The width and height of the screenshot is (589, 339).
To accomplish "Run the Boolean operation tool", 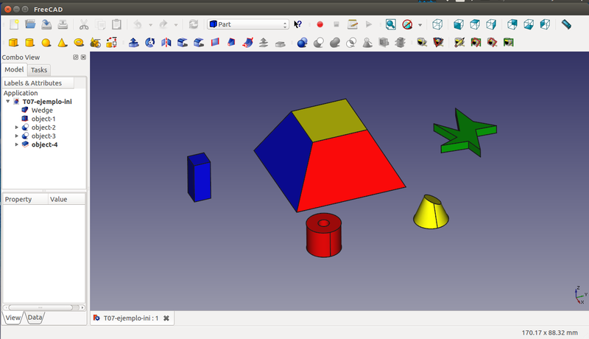I will coord(302,43).
